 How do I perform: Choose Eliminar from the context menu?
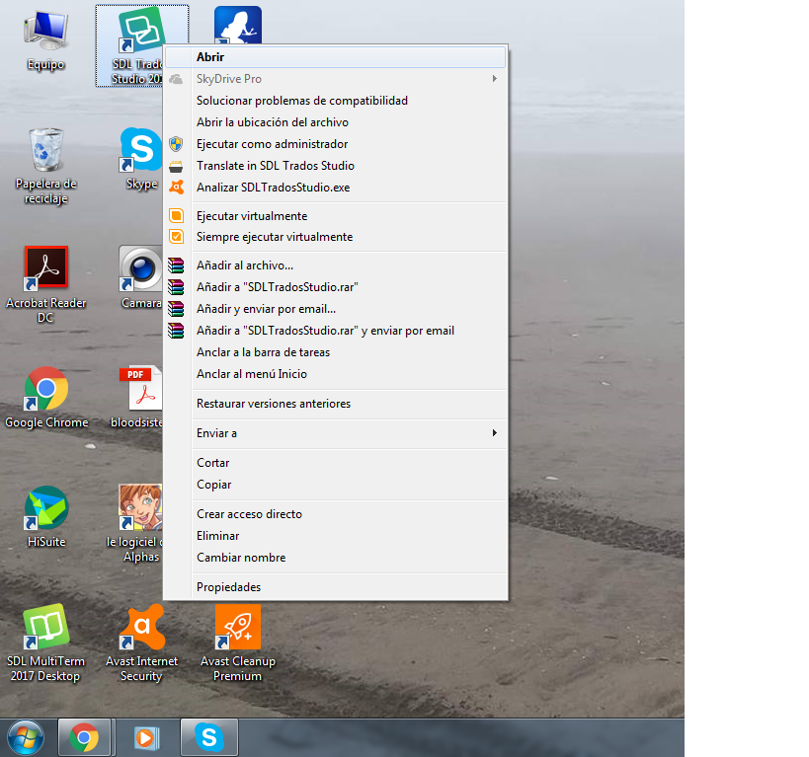pos(336,535)
